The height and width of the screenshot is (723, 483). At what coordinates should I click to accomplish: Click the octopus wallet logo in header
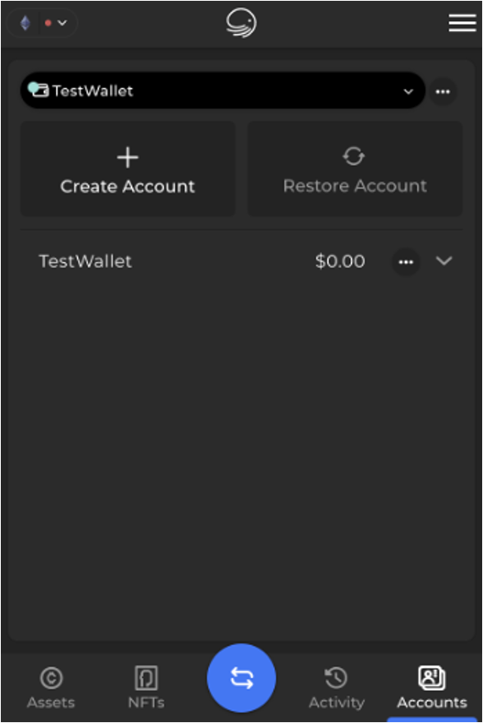(x=241, y=22)
